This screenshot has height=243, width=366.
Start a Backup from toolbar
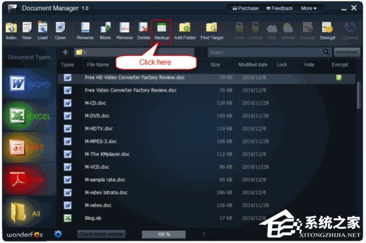tap(162, 32)
